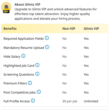Show Full Profile Access info tooltip
109x110 pixels.
33,101
